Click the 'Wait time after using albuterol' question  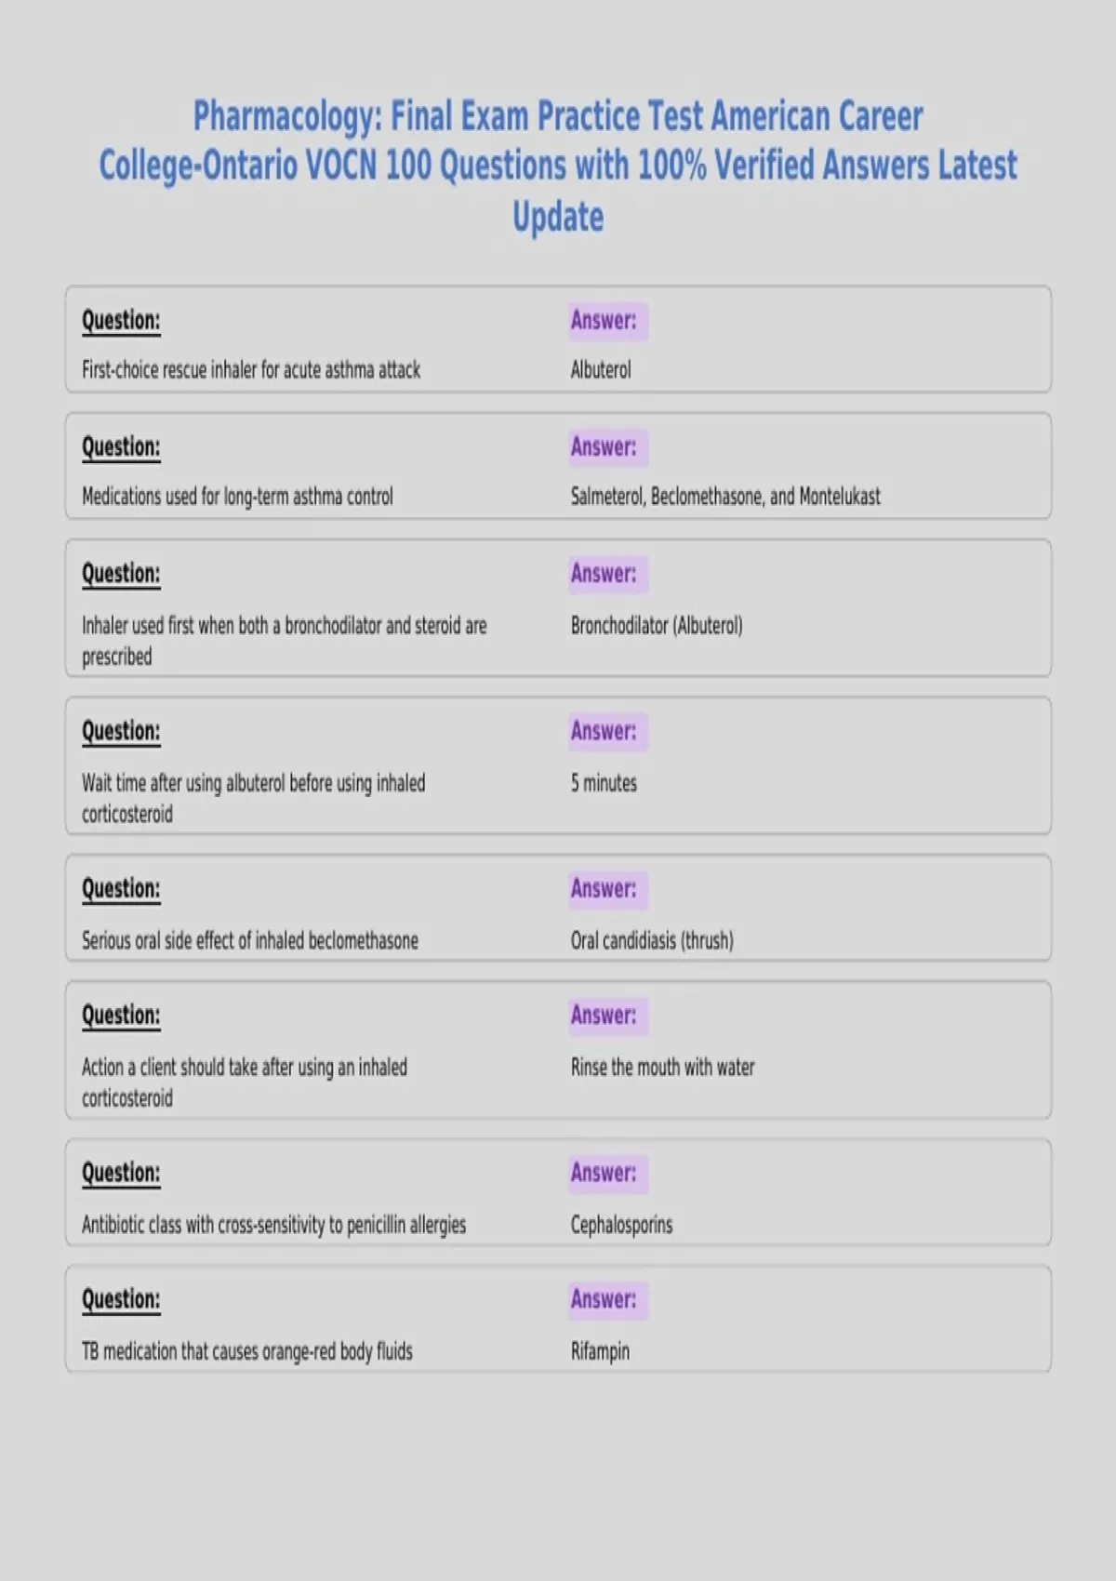[254, 798]
